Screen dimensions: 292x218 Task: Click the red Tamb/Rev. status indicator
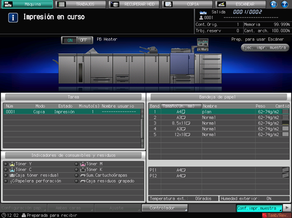(277, 215)
